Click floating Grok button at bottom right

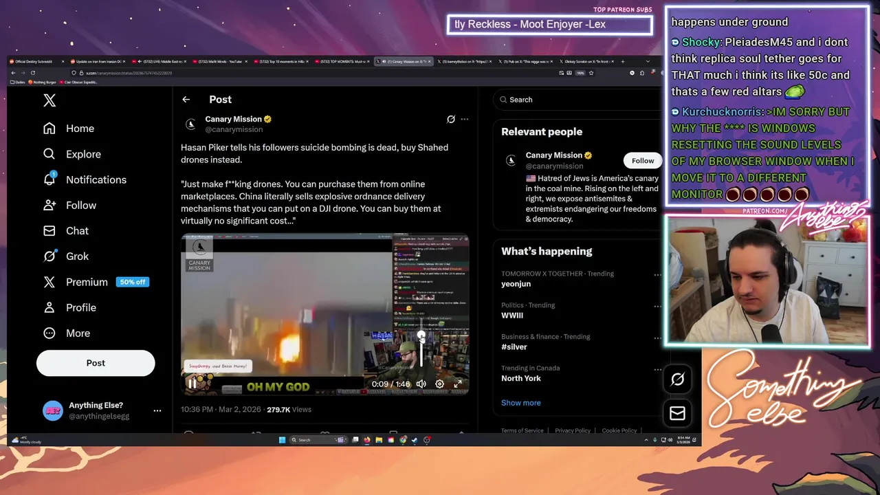[x=677, y=379]
